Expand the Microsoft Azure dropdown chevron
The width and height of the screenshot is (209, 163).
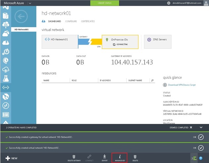click(x=30, y=3)
